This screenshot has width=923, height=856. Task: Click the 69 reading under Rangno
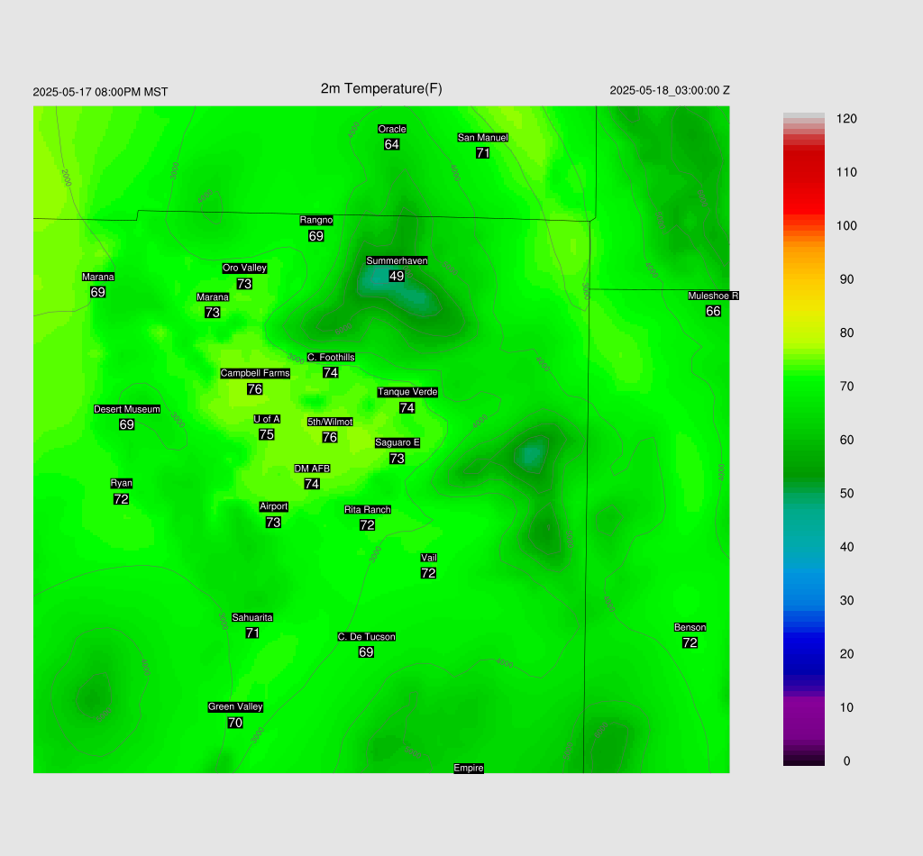[x=316, y=236]
